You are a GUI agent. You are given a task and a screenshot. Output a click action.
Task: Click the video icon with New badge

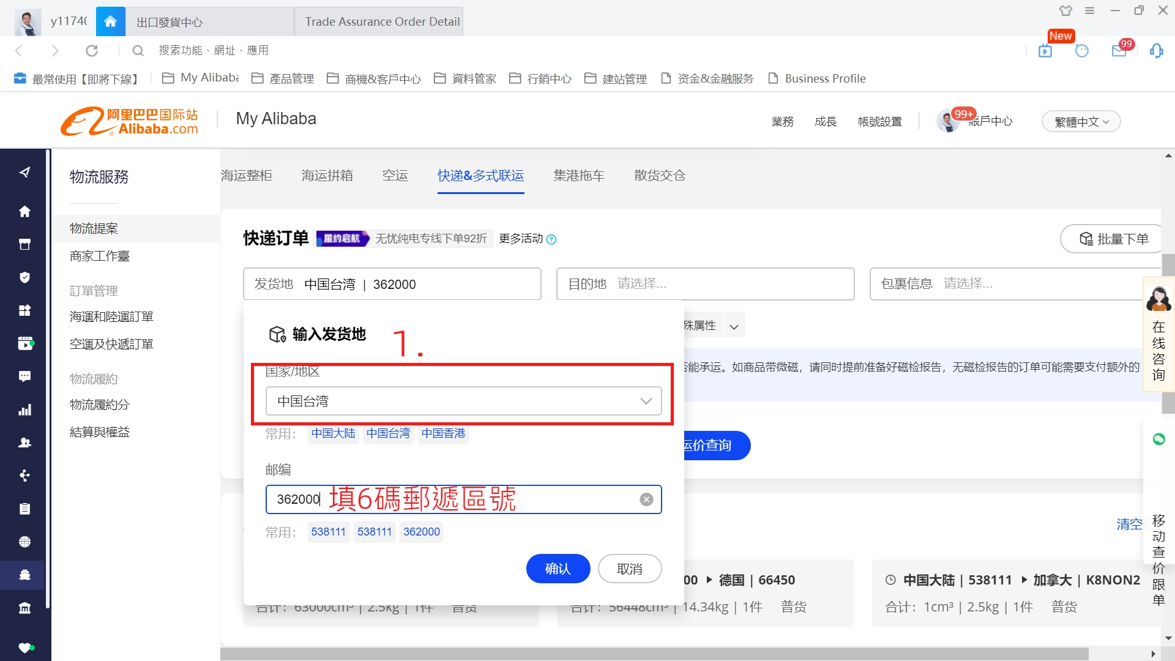click(1045, 51)
